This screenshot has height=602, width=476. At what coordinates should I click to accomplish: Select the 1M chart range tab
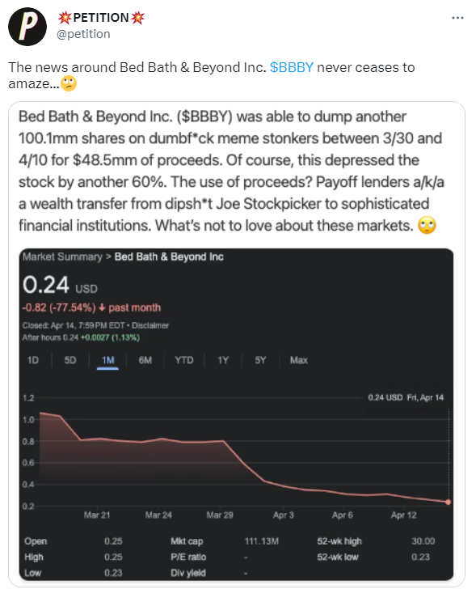click(x=107, y=360)
